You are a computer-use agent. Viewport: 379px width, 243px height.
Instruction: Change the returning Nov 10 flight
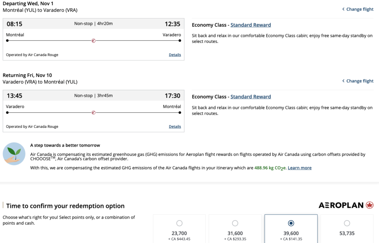[360, 81]
